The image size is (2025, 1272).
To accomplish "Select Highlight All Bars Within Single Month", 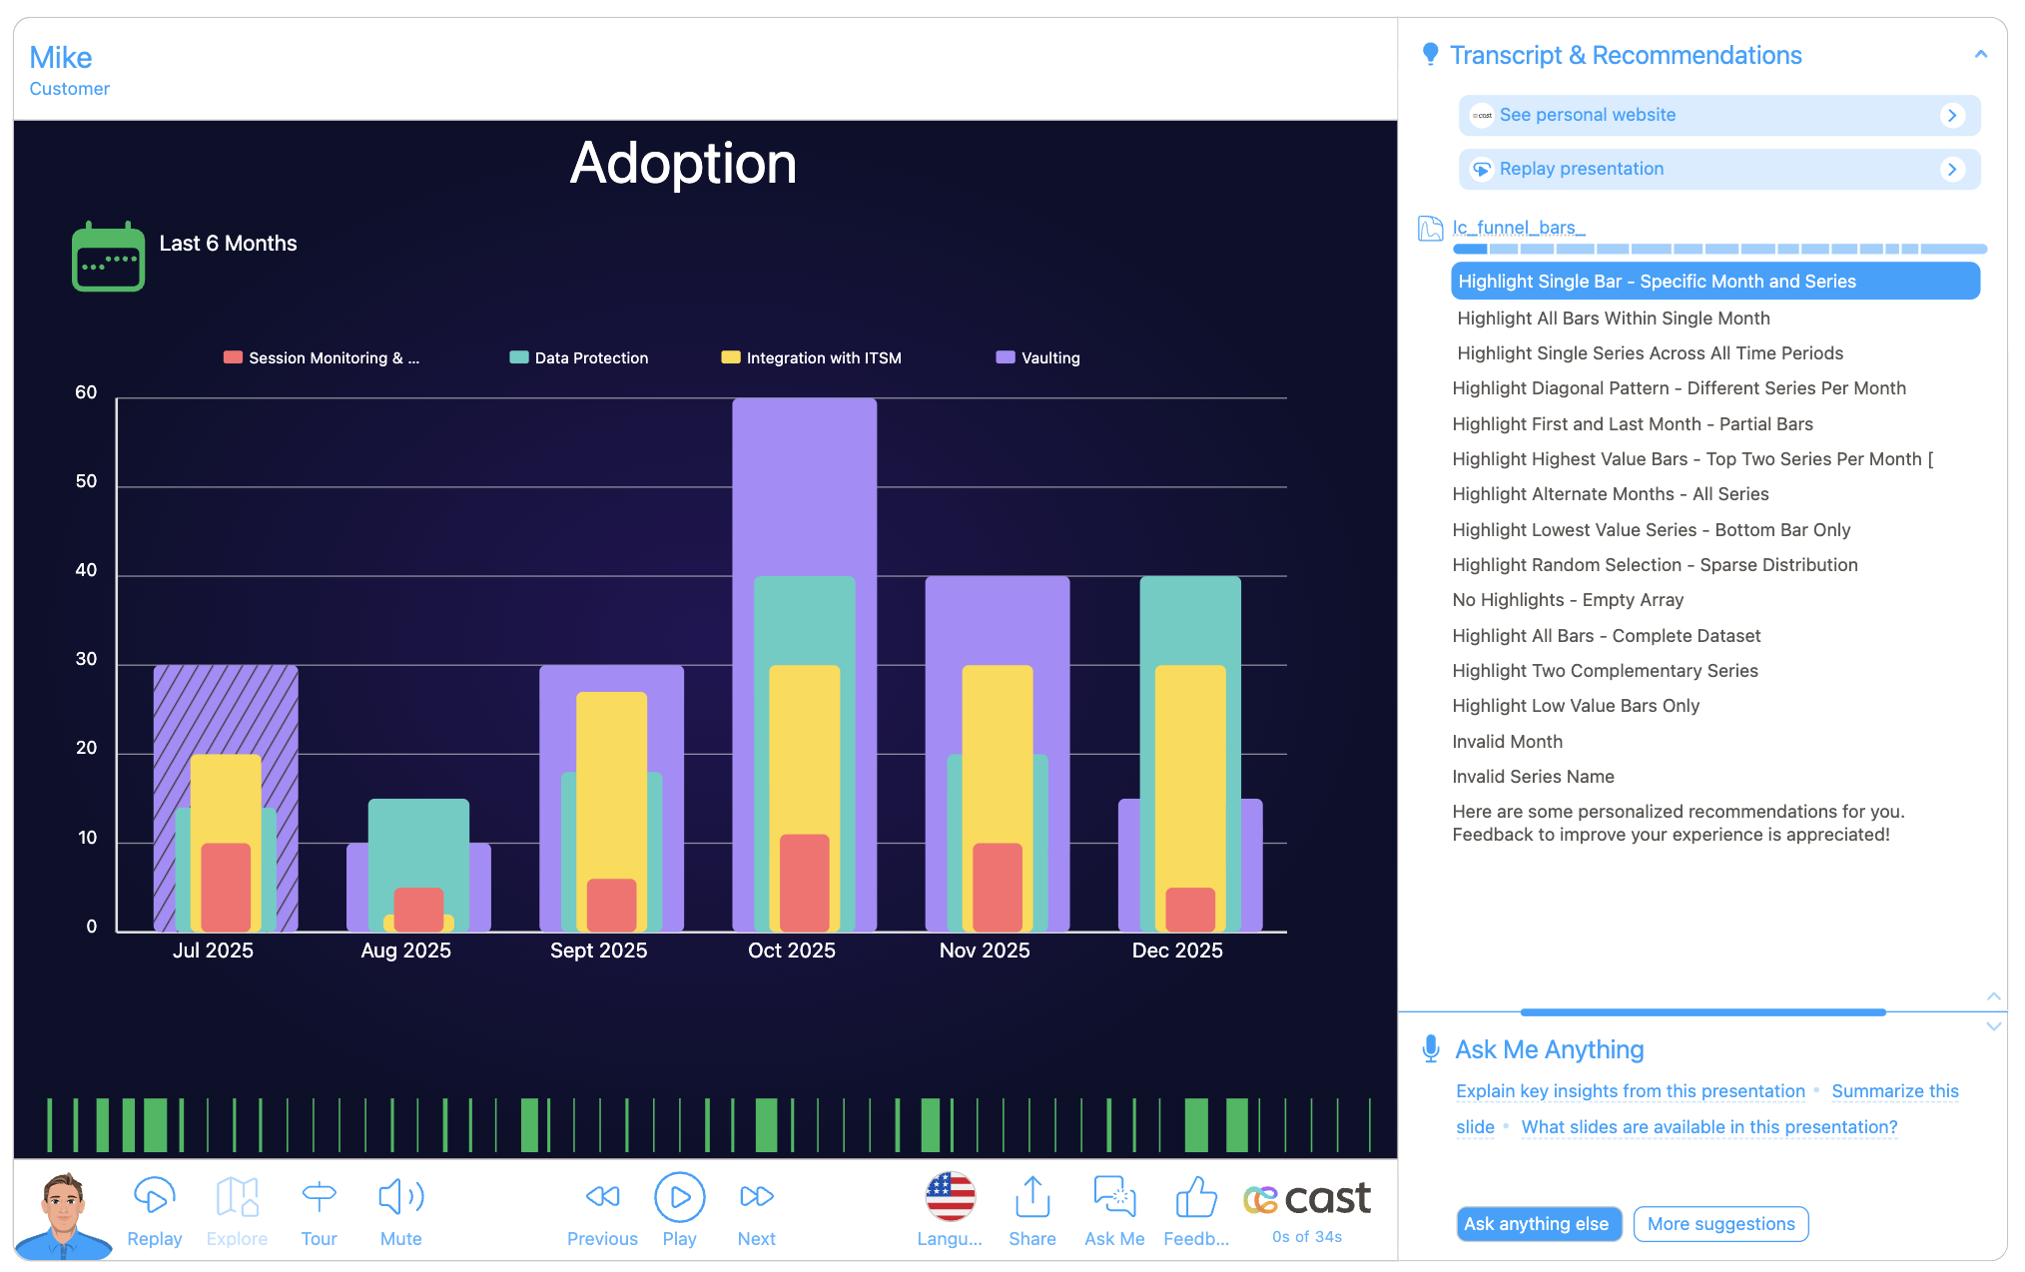I will click(x=1613, y=318).
